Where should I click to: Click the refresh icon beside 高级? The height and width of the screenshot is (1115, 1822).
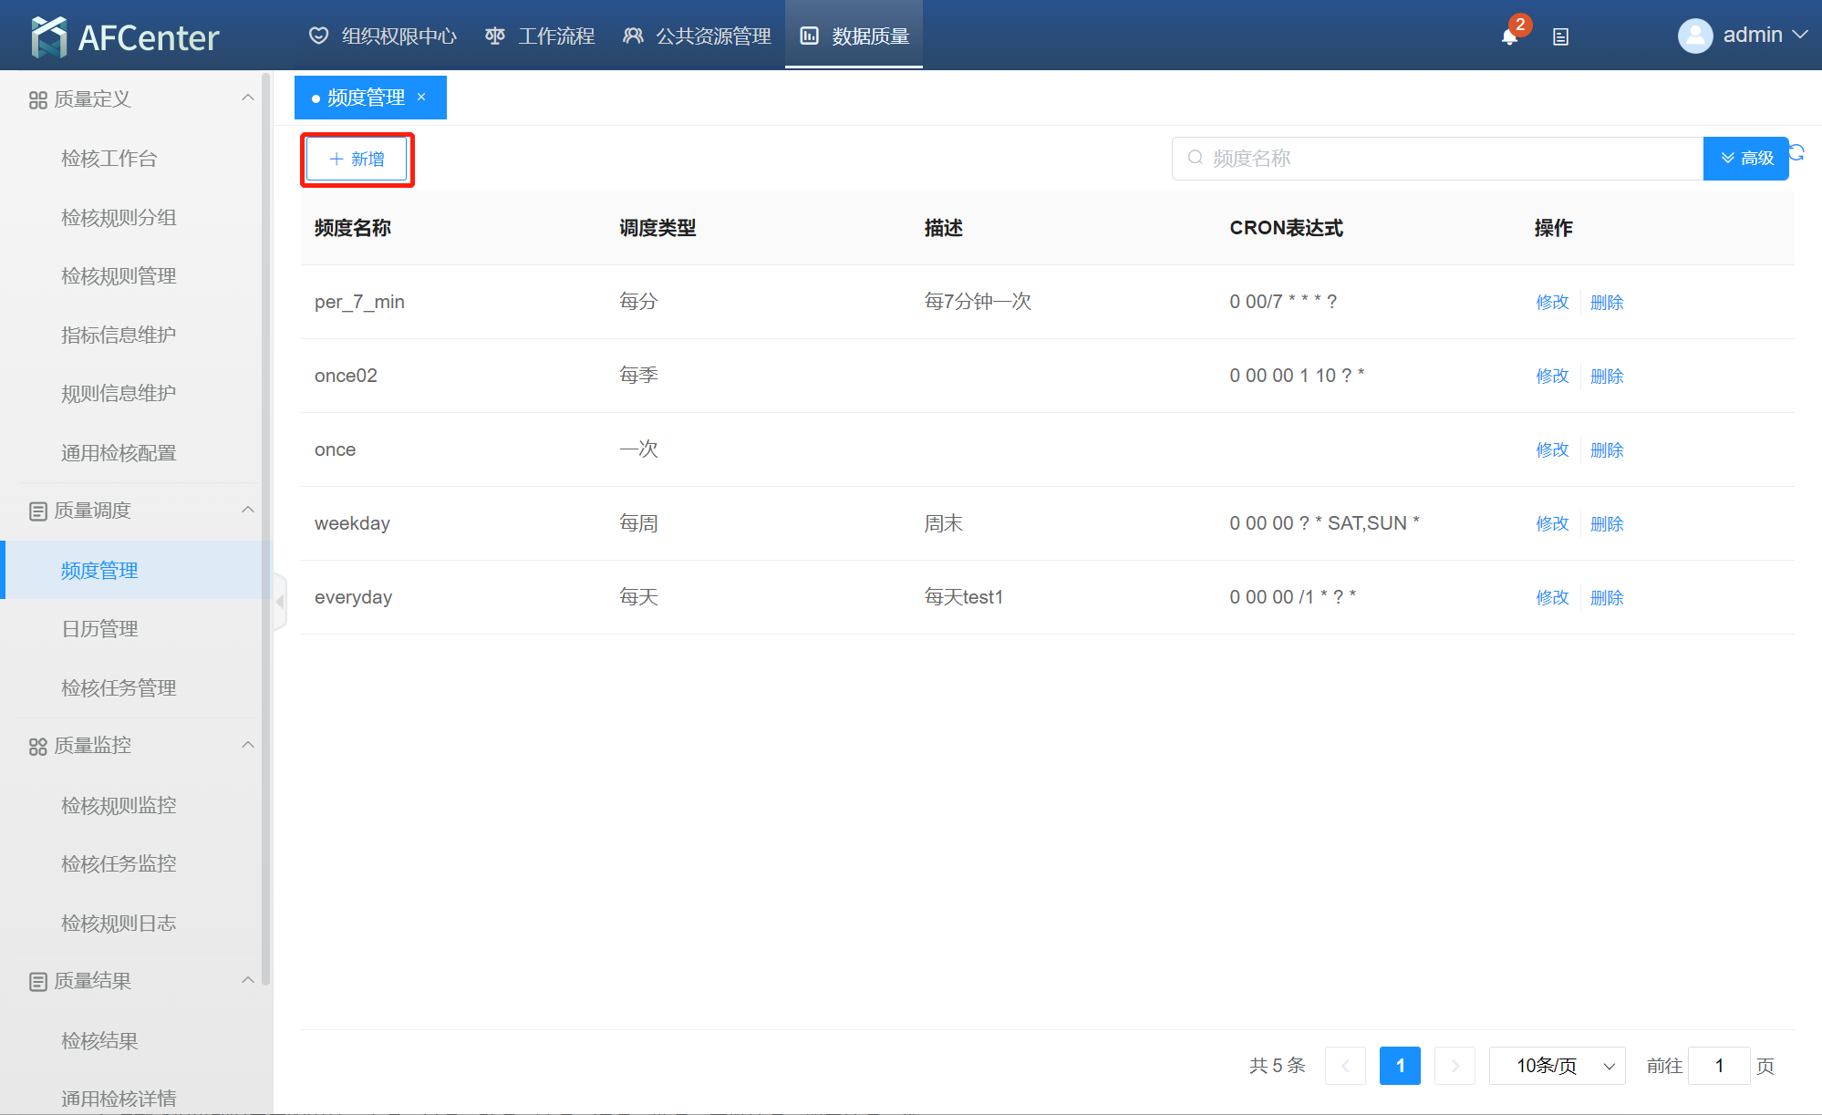[1796, 152]
